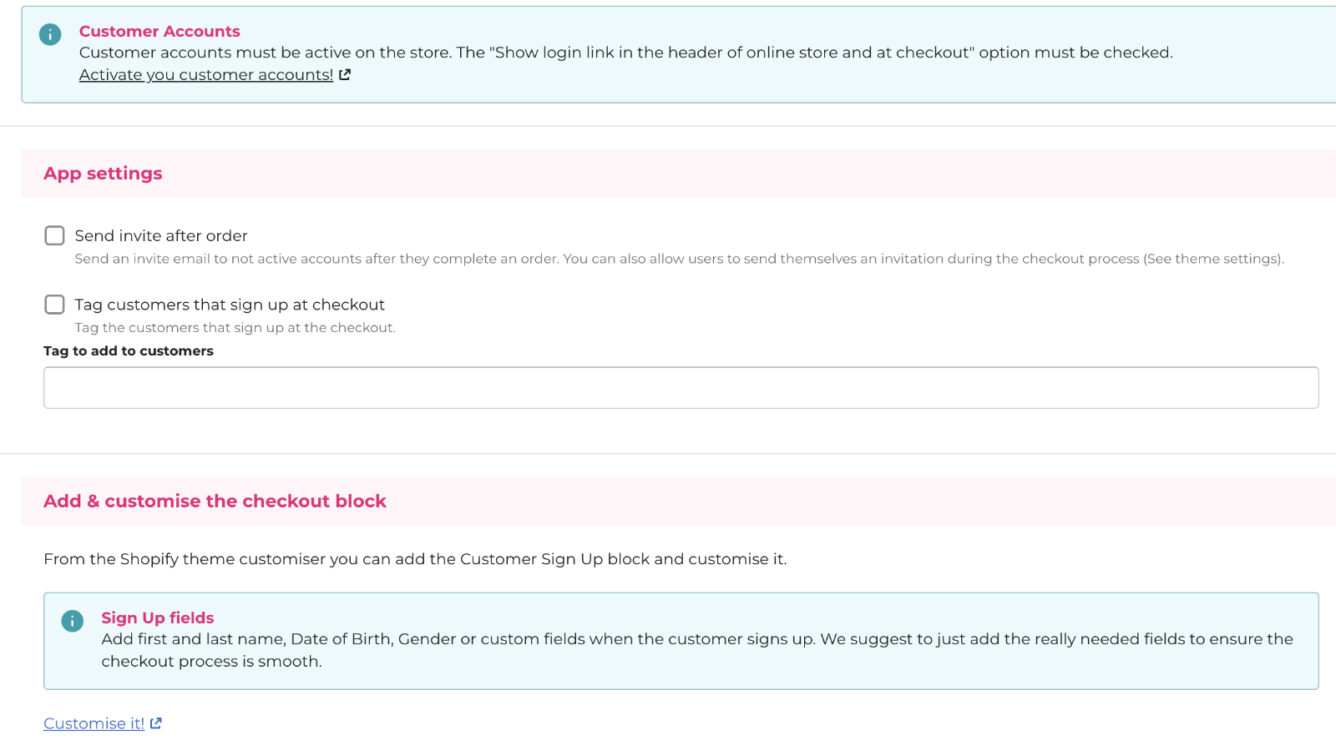Screen dimensions: 1336x751
Task: Click the Customer Accounts banner title
Action: pos(159,31)
